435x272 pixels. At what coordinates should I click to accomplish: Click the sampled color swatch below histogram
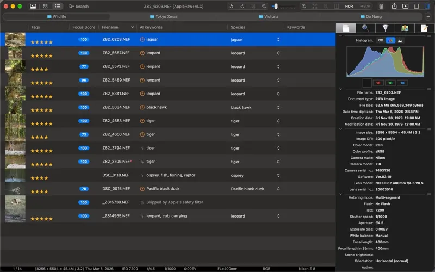(x=367, y=83)
